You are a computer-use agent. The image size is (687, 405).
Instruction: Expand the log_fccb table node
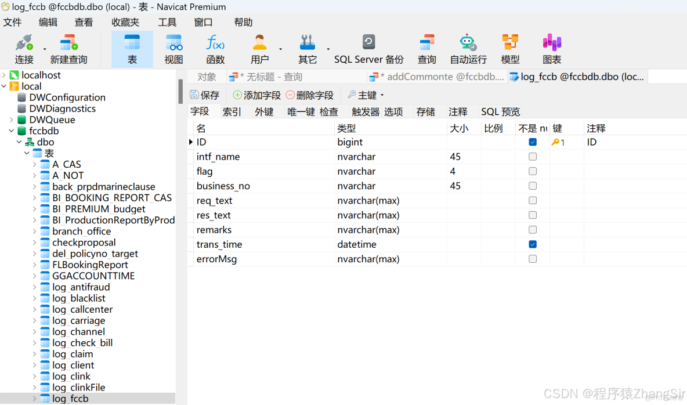(x=35, y=399)
